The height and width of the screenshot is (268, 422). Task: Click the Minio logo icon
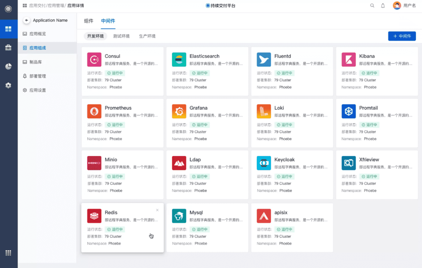coord(94,163)
